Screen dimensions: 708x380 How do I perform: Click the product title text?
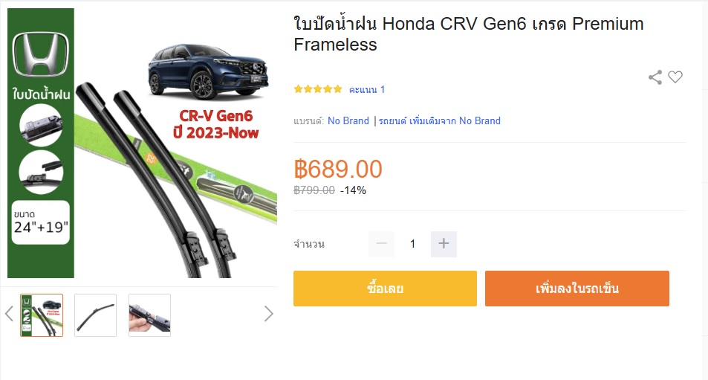click(468, 34)
